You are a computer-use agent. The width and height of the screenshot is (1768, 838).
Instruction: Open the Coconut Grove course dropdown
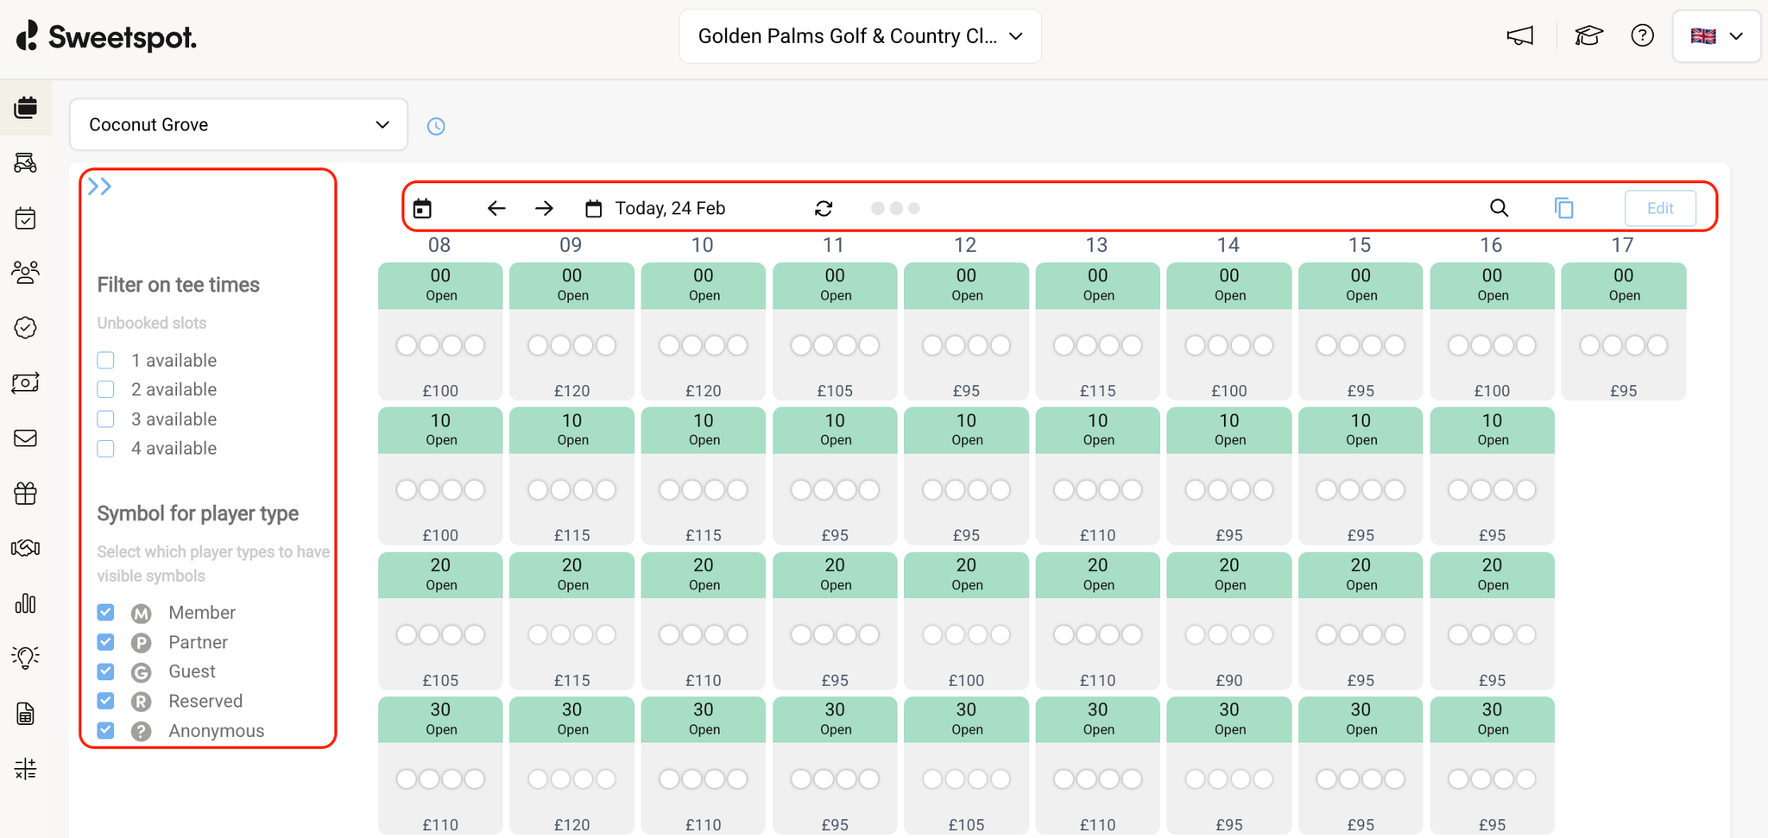tap(237, 124)
